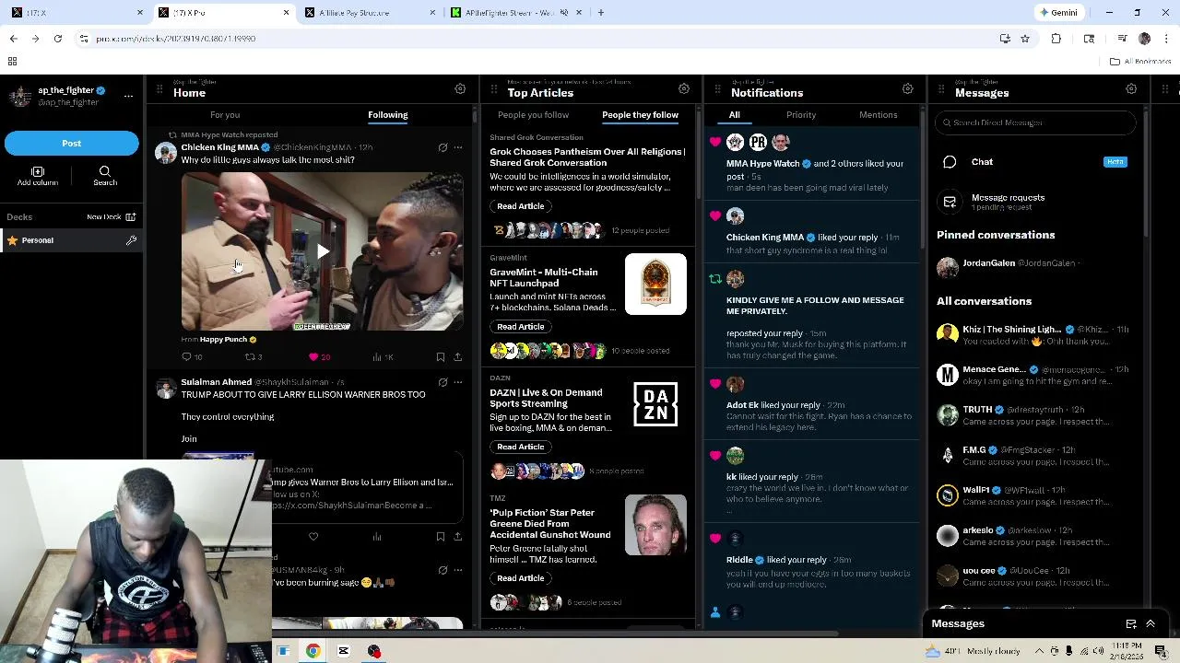Reload the browser page
This screenshot has width=1180, height=663.
(x=57, y=39)
